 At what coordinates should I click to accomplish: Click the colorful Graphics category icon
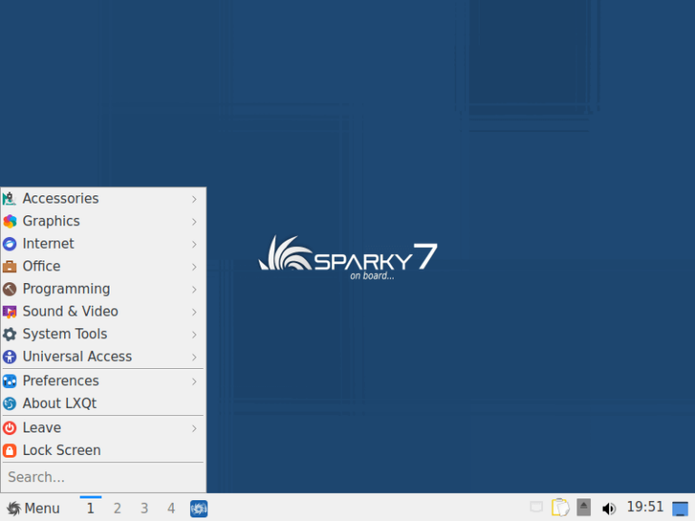tap(10, 221)
